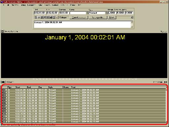Select the B event type button
This screenshot has height=127, width=169.
pyautogui.click(x=42, y=18)
